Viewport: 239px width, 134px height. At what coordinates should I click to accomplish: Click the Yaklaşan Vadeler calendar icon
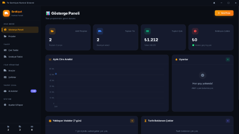pos(50,121)
